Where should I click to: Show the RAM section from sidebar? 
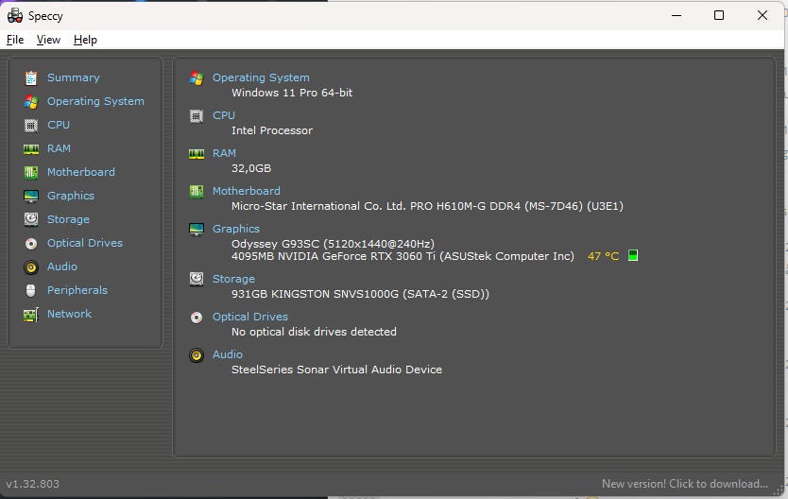pyautogui.click(x=59, y=148)
